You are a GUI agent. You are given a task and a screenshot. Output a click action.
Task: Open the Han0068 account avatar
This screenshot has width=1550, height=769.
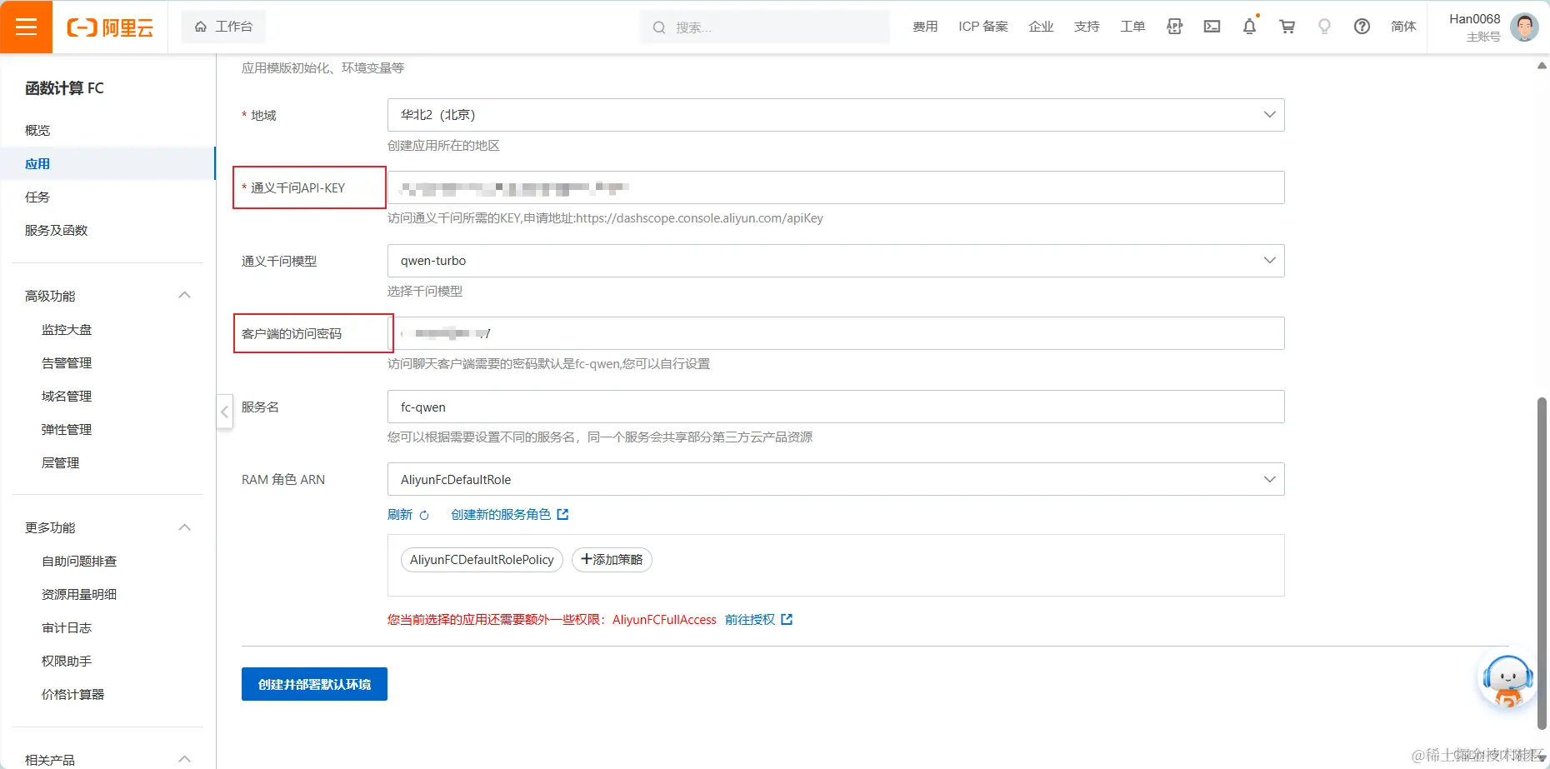1524,27
